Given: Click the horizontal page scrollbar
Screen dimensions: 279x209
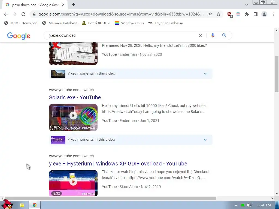Looking at the screenshot, I should coord(110,198).
